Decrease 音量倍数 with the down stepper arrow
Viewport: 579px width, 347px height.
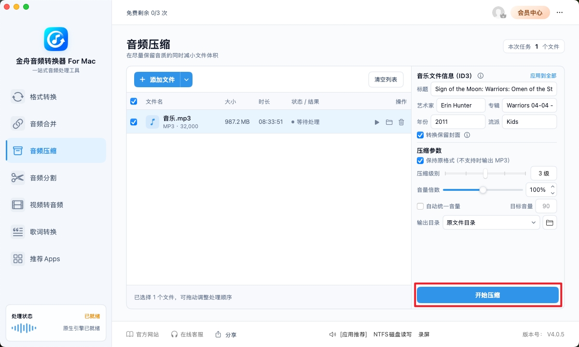point(553,193)
